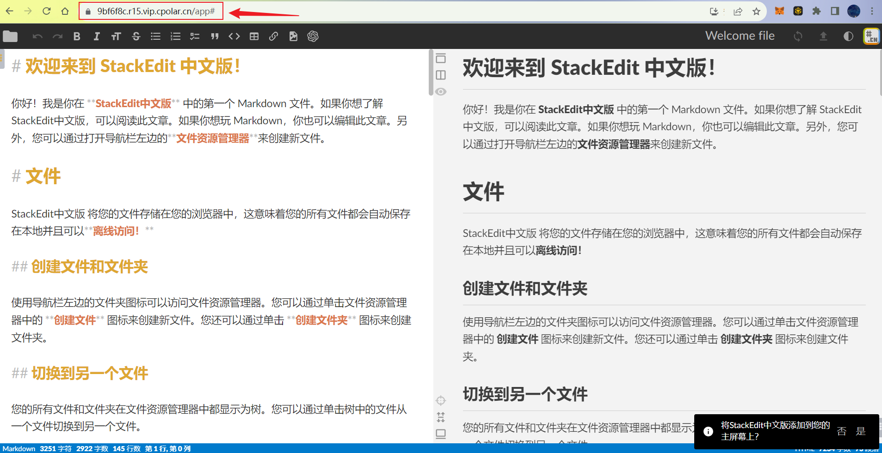
Task: Insert a table
Action: tap(254, 36)
